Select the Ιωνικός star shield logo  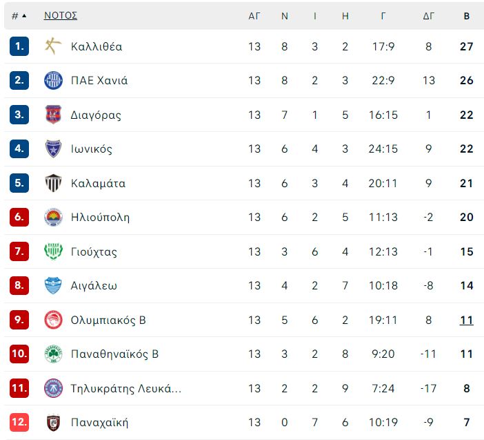point(53,149)
